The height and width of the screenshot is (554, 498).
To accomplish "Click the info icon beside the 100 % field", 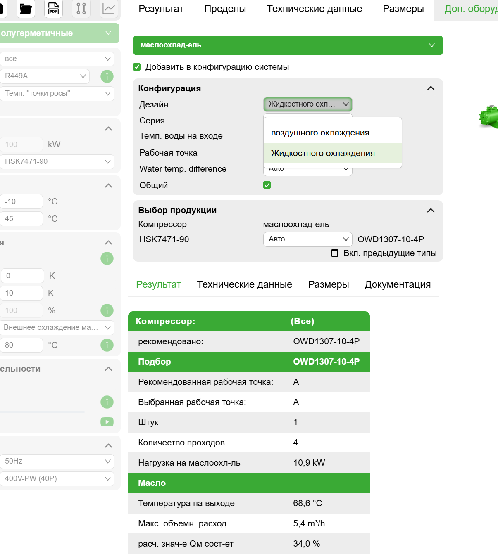I will click(107, 310).
